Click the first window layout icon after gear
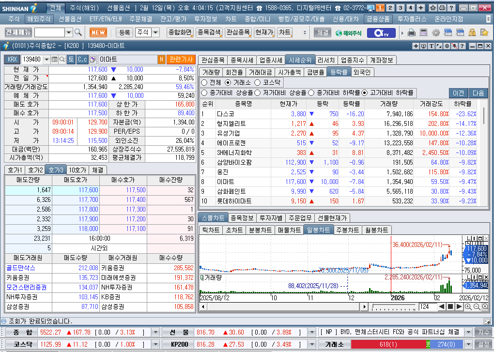Image resolution: width=494 pixels, height=352 pixels. click(448, 32)
